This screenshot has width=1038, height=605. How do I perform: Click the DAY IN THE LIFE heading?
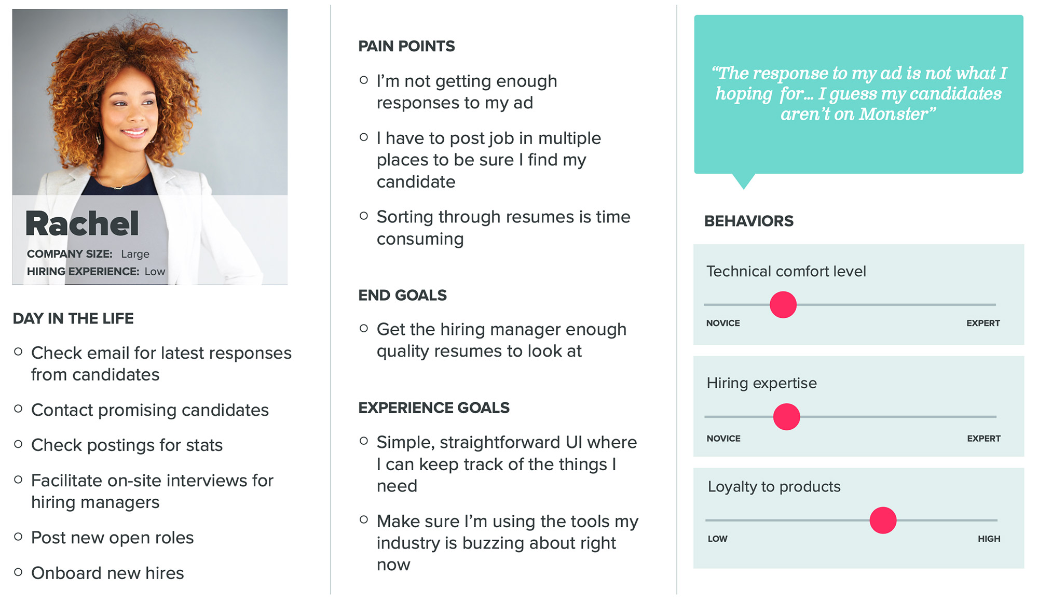coord(73,318)
